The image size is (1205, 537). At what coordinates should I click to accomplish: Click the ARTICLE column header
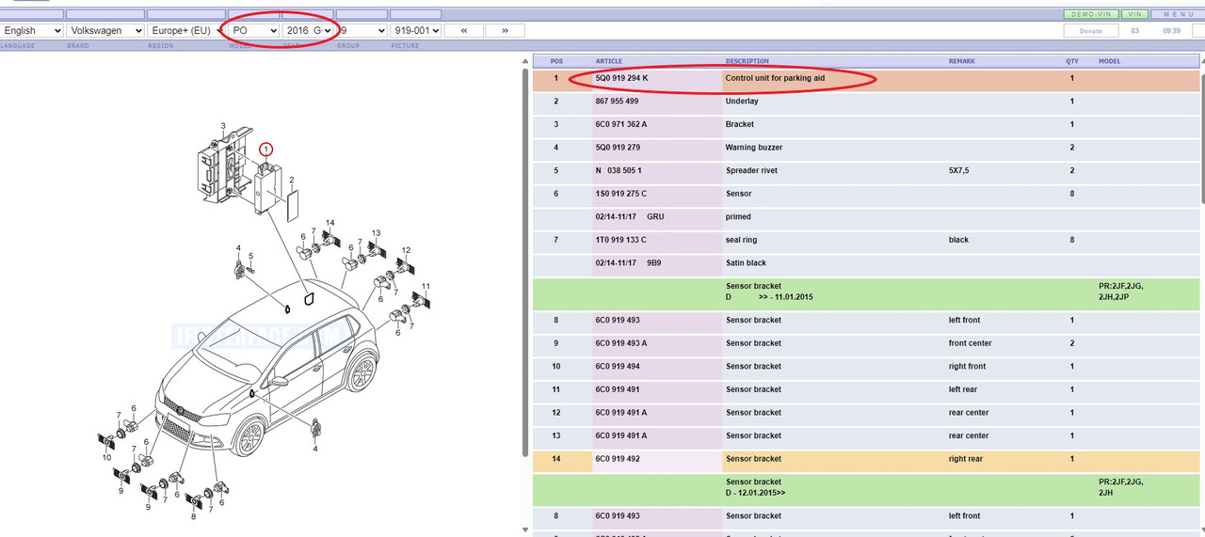point(610,61)
